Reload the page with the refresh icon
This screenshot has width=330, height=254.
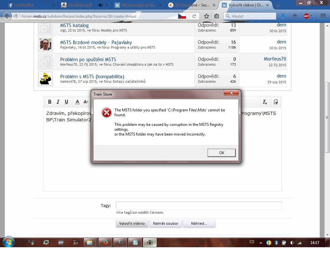(x=194, y=16)
